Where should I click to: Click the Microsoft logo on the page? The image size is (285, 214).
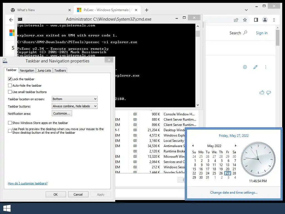12,33
